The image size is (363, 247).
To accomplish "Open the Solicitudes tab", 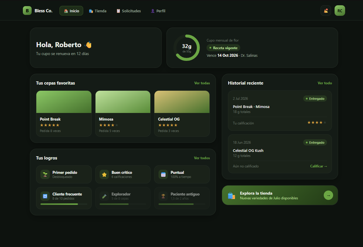I will [x=129, y=11].
